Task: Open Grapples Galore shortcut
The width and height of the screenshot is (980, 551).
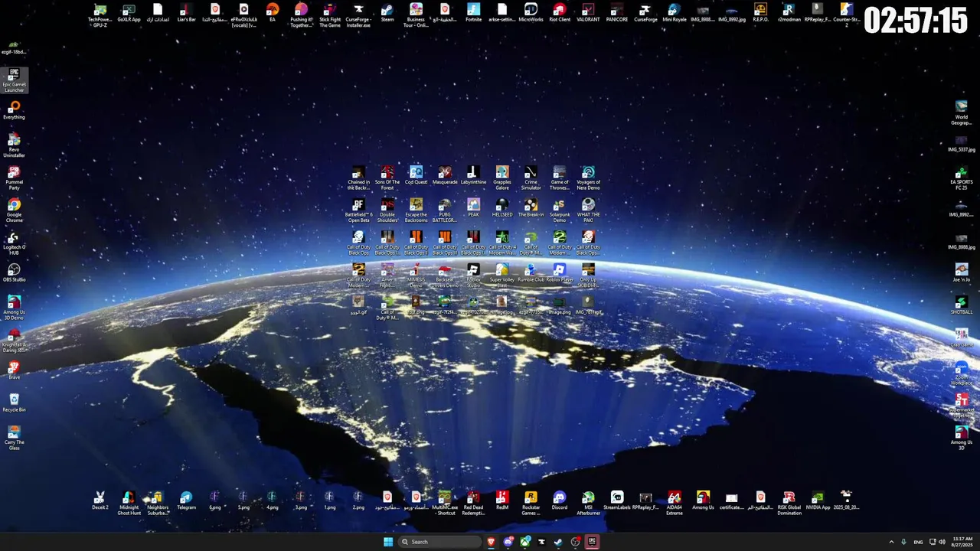Action: (502, 178)
